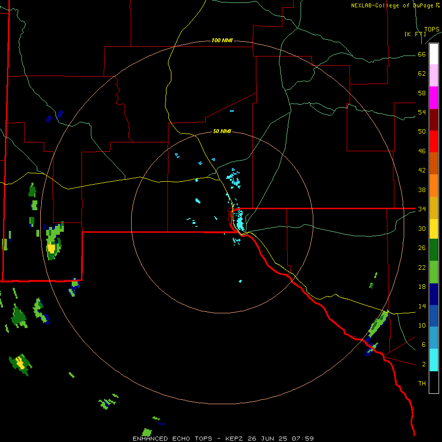Image resolution: width=442 pixels, height=442 pixels.
Task: Click the black TH swatch at legend bottom
Action: [434, 382]
